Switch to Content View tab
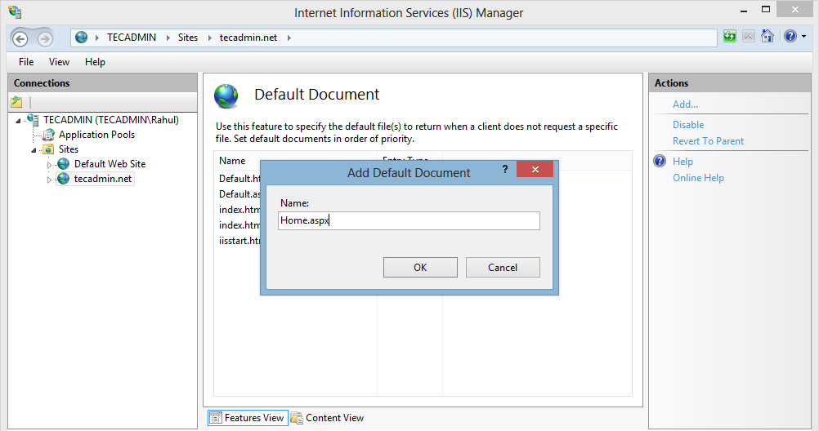The height and width of the screenshot is (431, 819). [x=328, y=418]
